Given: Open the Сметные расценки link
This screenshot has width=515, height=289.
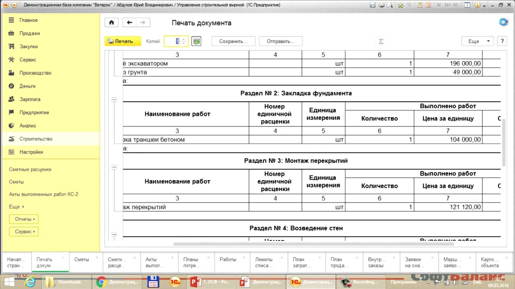Looking at the screenshot, I should pyautogui.click(x=30, y=169).
